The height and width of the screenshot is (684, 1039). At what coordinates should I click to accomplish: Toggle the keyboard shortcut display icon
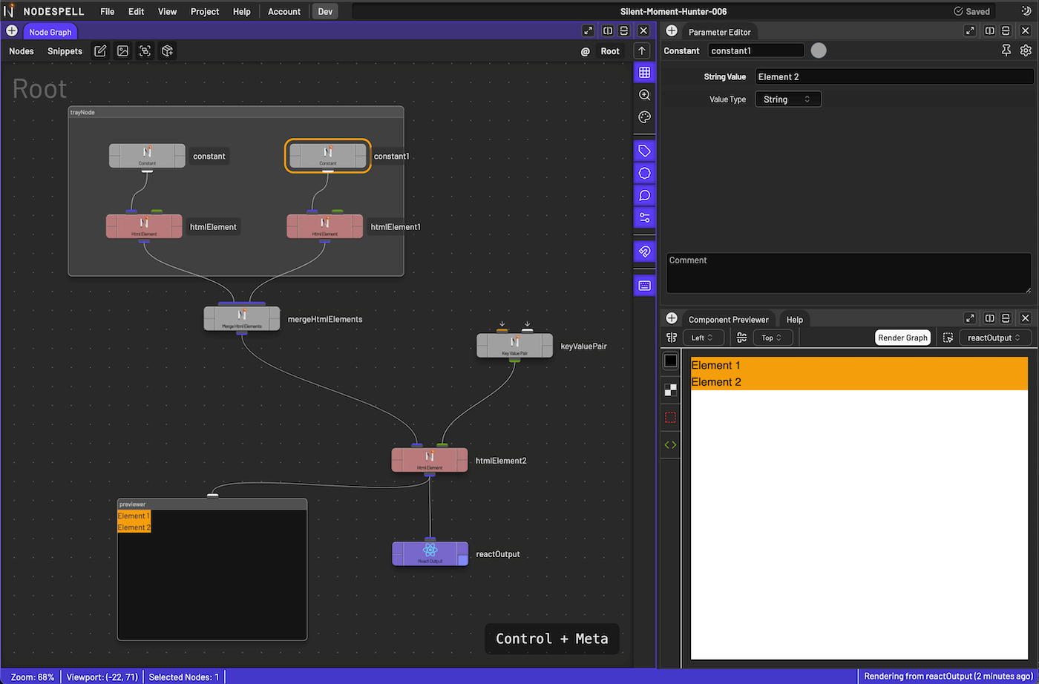[x=644, y=286]
